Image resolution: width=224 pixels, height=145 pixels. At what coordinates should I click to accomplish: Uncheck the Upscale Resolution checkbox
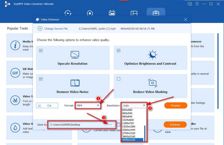click(x=41, y=50)
